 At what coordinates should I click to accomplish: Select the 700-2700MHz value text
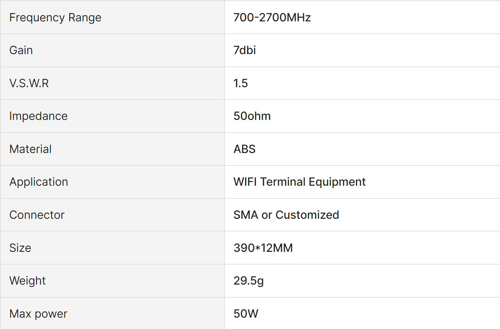pos(272,17)
